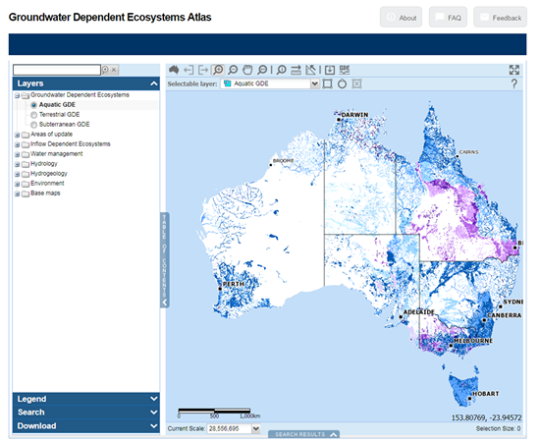540x442 pixels.
Task: Open the Search Results tab
Action: coord(303,434)
